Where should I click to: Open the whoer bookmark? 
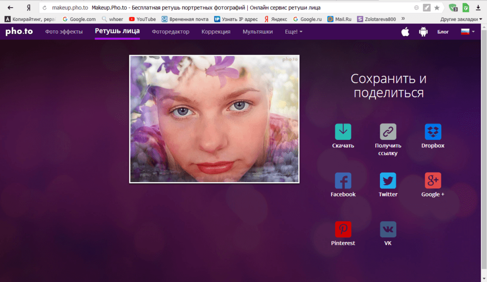112,19
